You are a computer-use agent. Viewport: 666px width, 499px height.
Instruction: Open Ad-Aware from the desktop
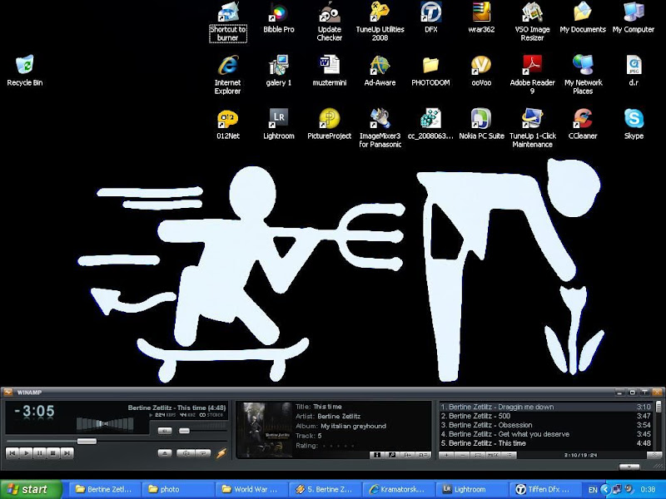(380, 66)
